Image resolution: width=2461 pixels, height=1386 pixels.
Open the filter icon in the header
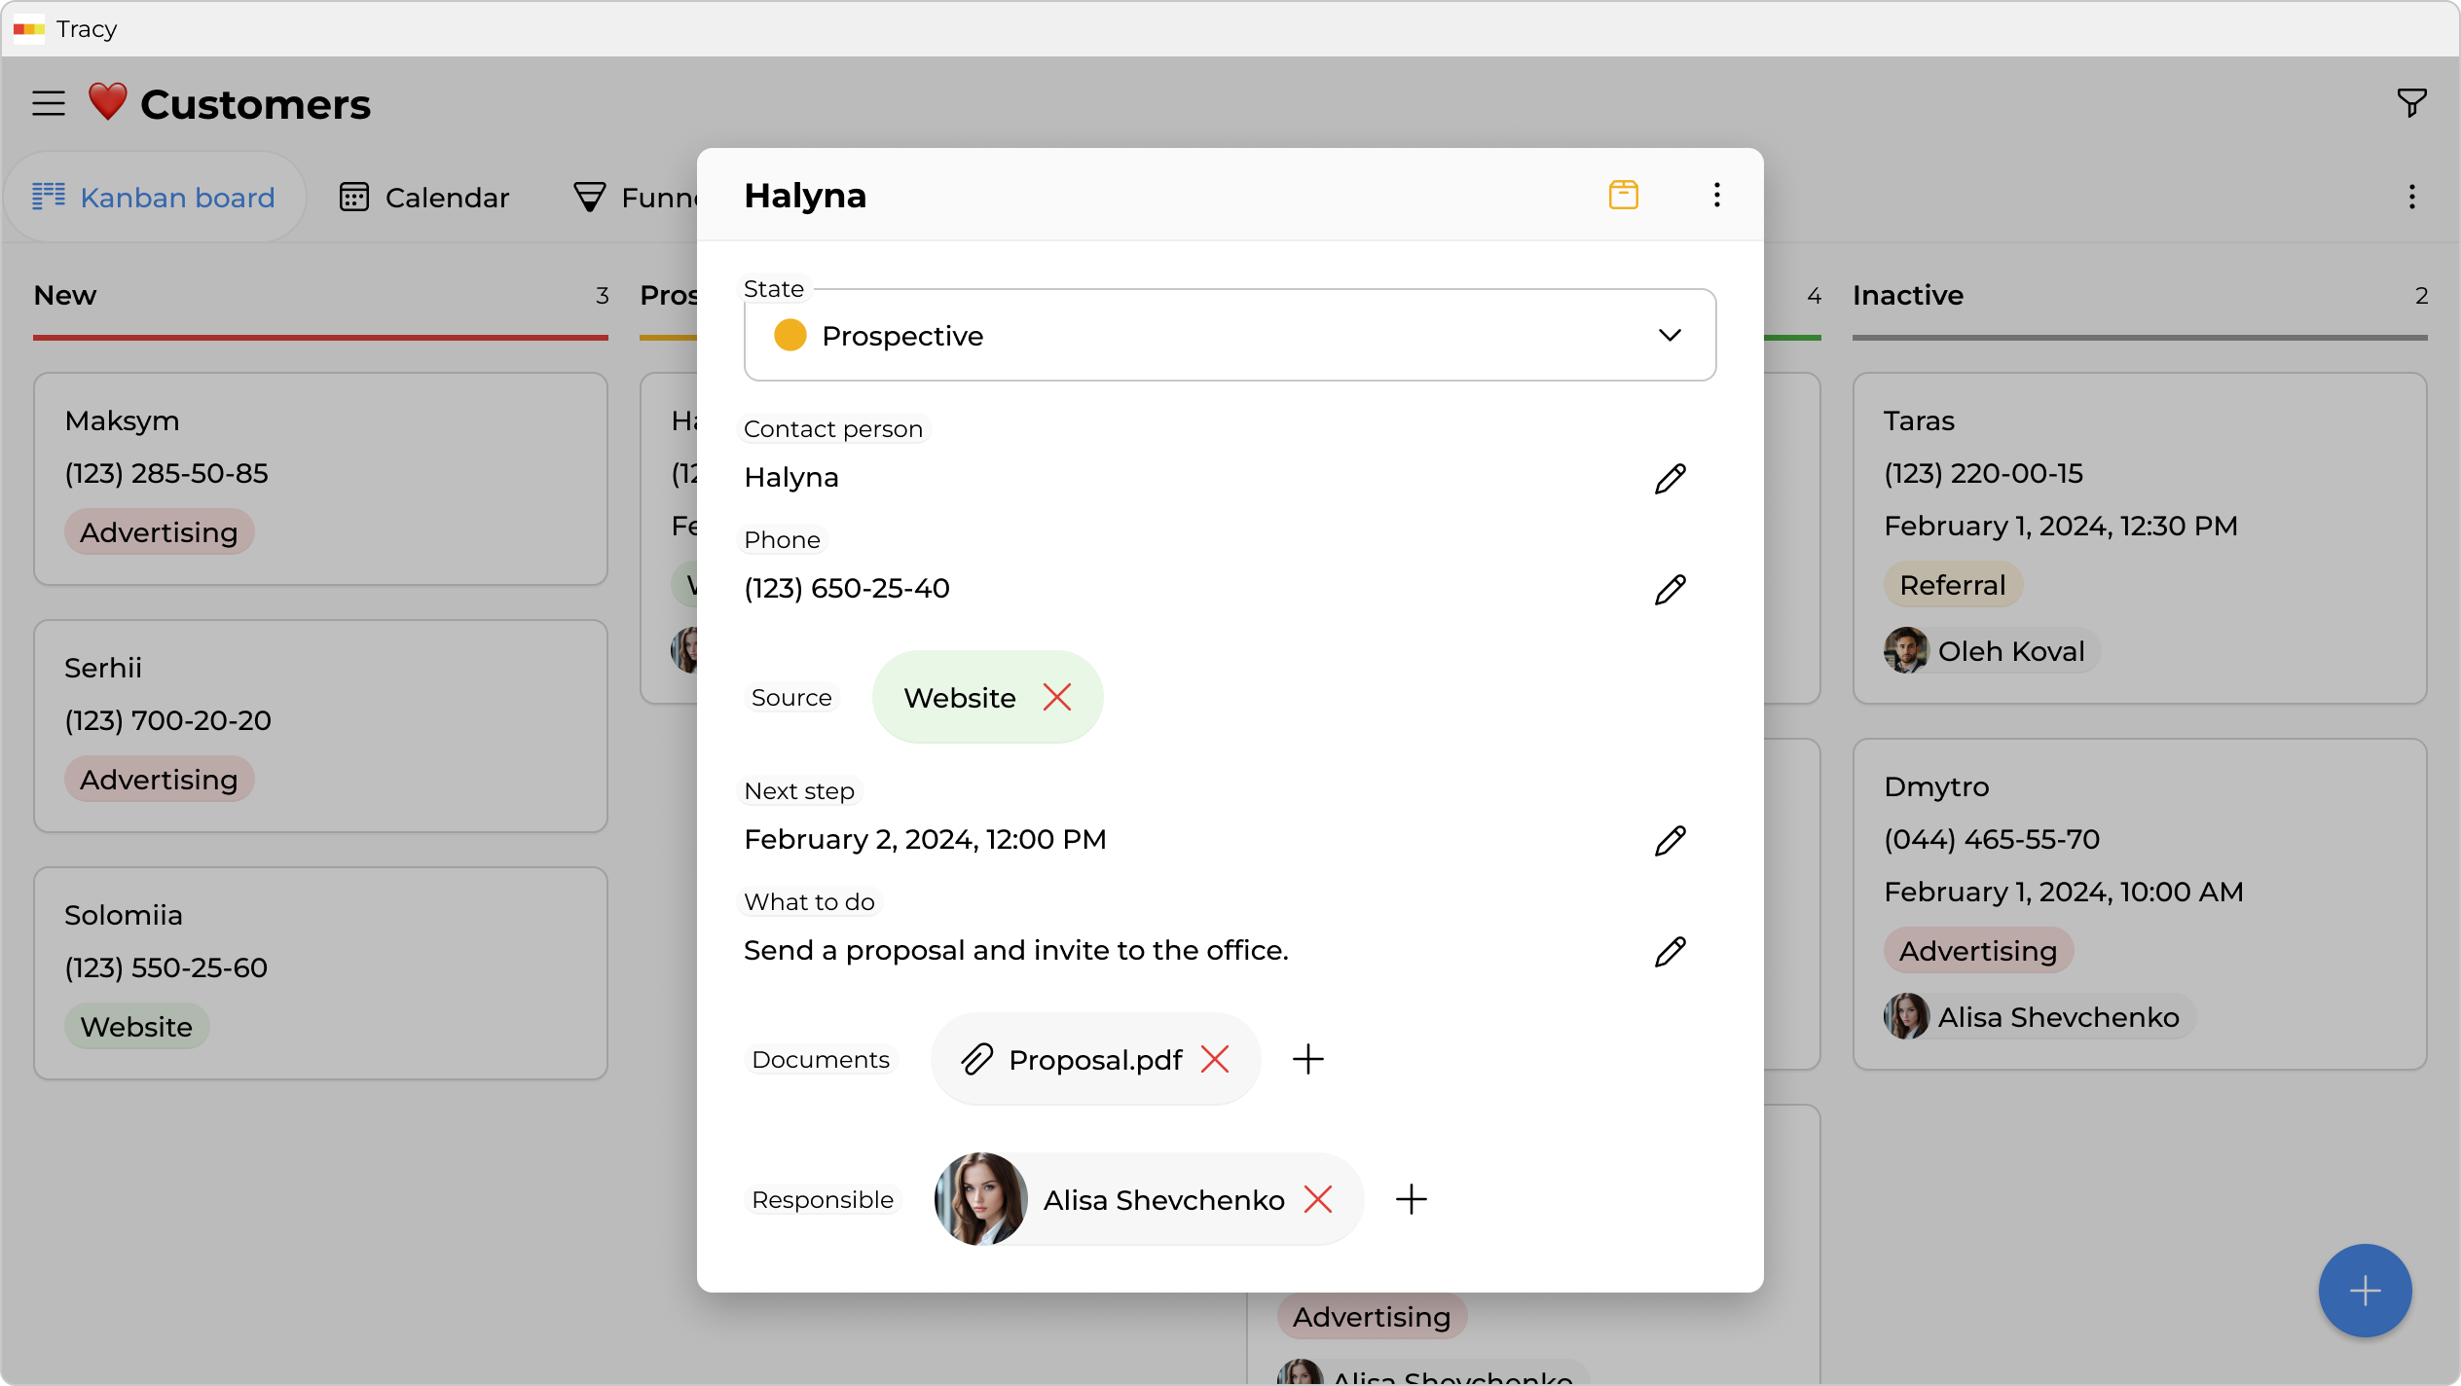coord(2411,102)
